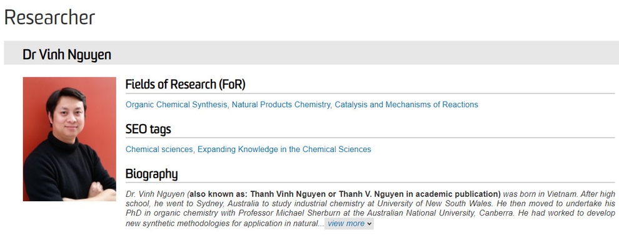The image size is (619, 248).
Task: Click the Researcher page heading
Action: click(x=50, y=17)
